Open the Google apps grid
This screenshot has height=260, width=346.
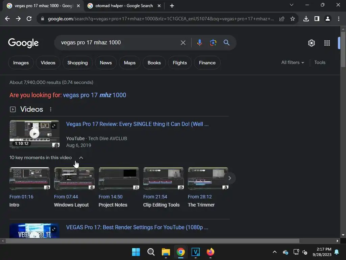pyautogui.click(x=327, y=43)
